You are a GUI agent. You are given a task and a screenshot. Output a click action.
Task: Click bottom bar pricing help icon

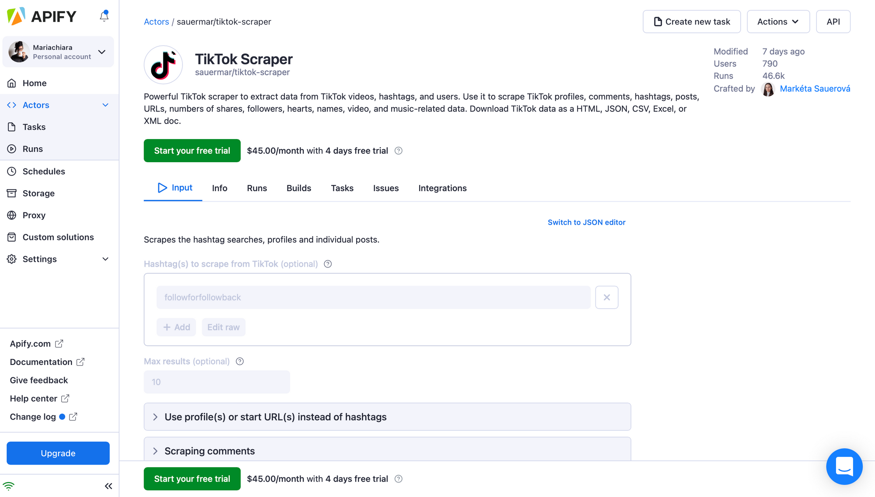point(399,479)
